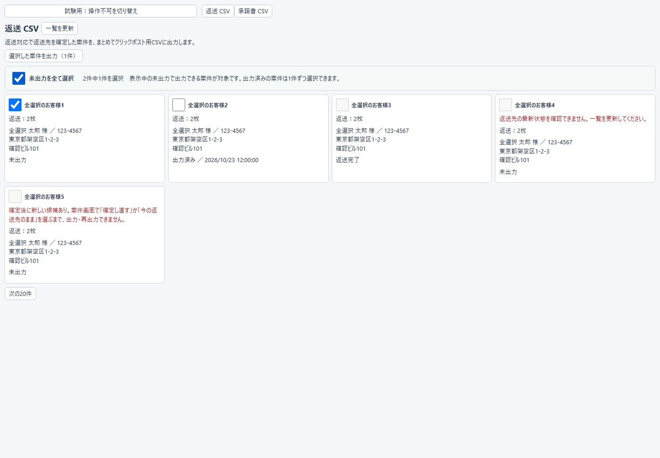
Task: Click the 全選択のお客様1 name label
Action: tap(44, 105)
